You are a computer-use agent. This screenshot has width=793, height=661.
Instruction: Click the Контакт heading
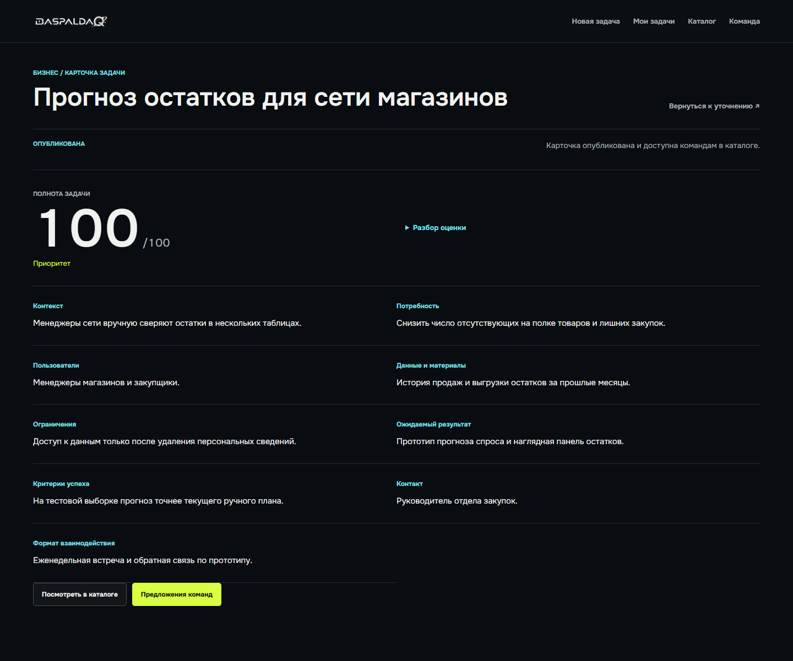(x=410, y=484)
